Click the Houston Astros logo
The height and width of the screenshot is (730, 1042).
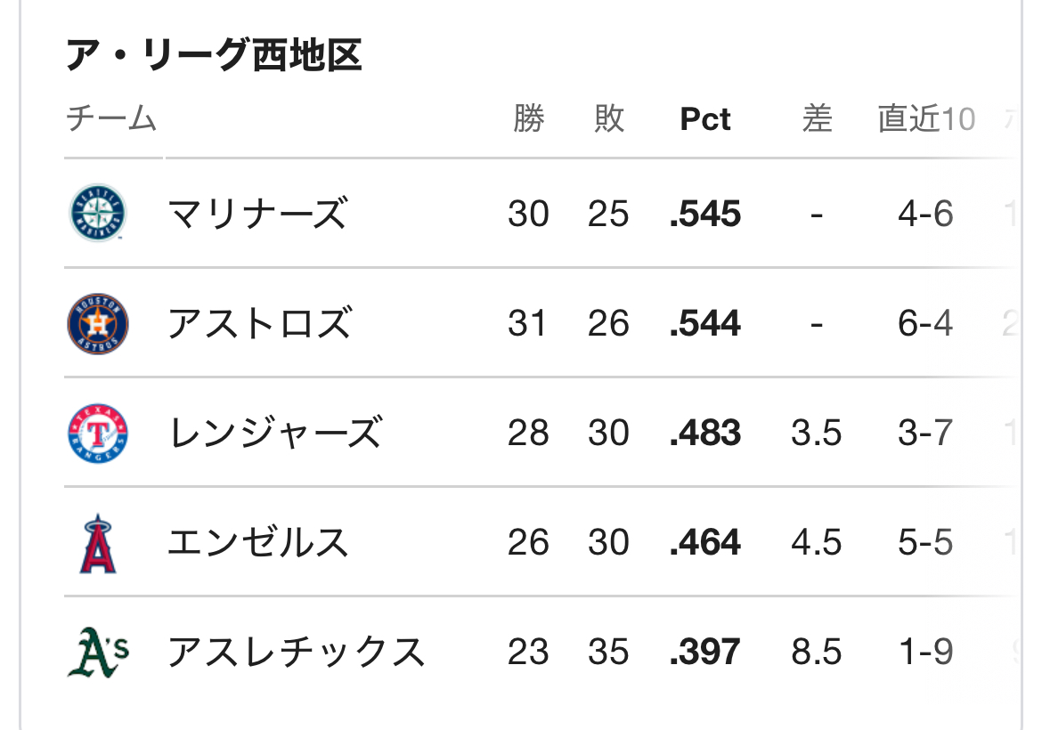(x=98, y=323)
